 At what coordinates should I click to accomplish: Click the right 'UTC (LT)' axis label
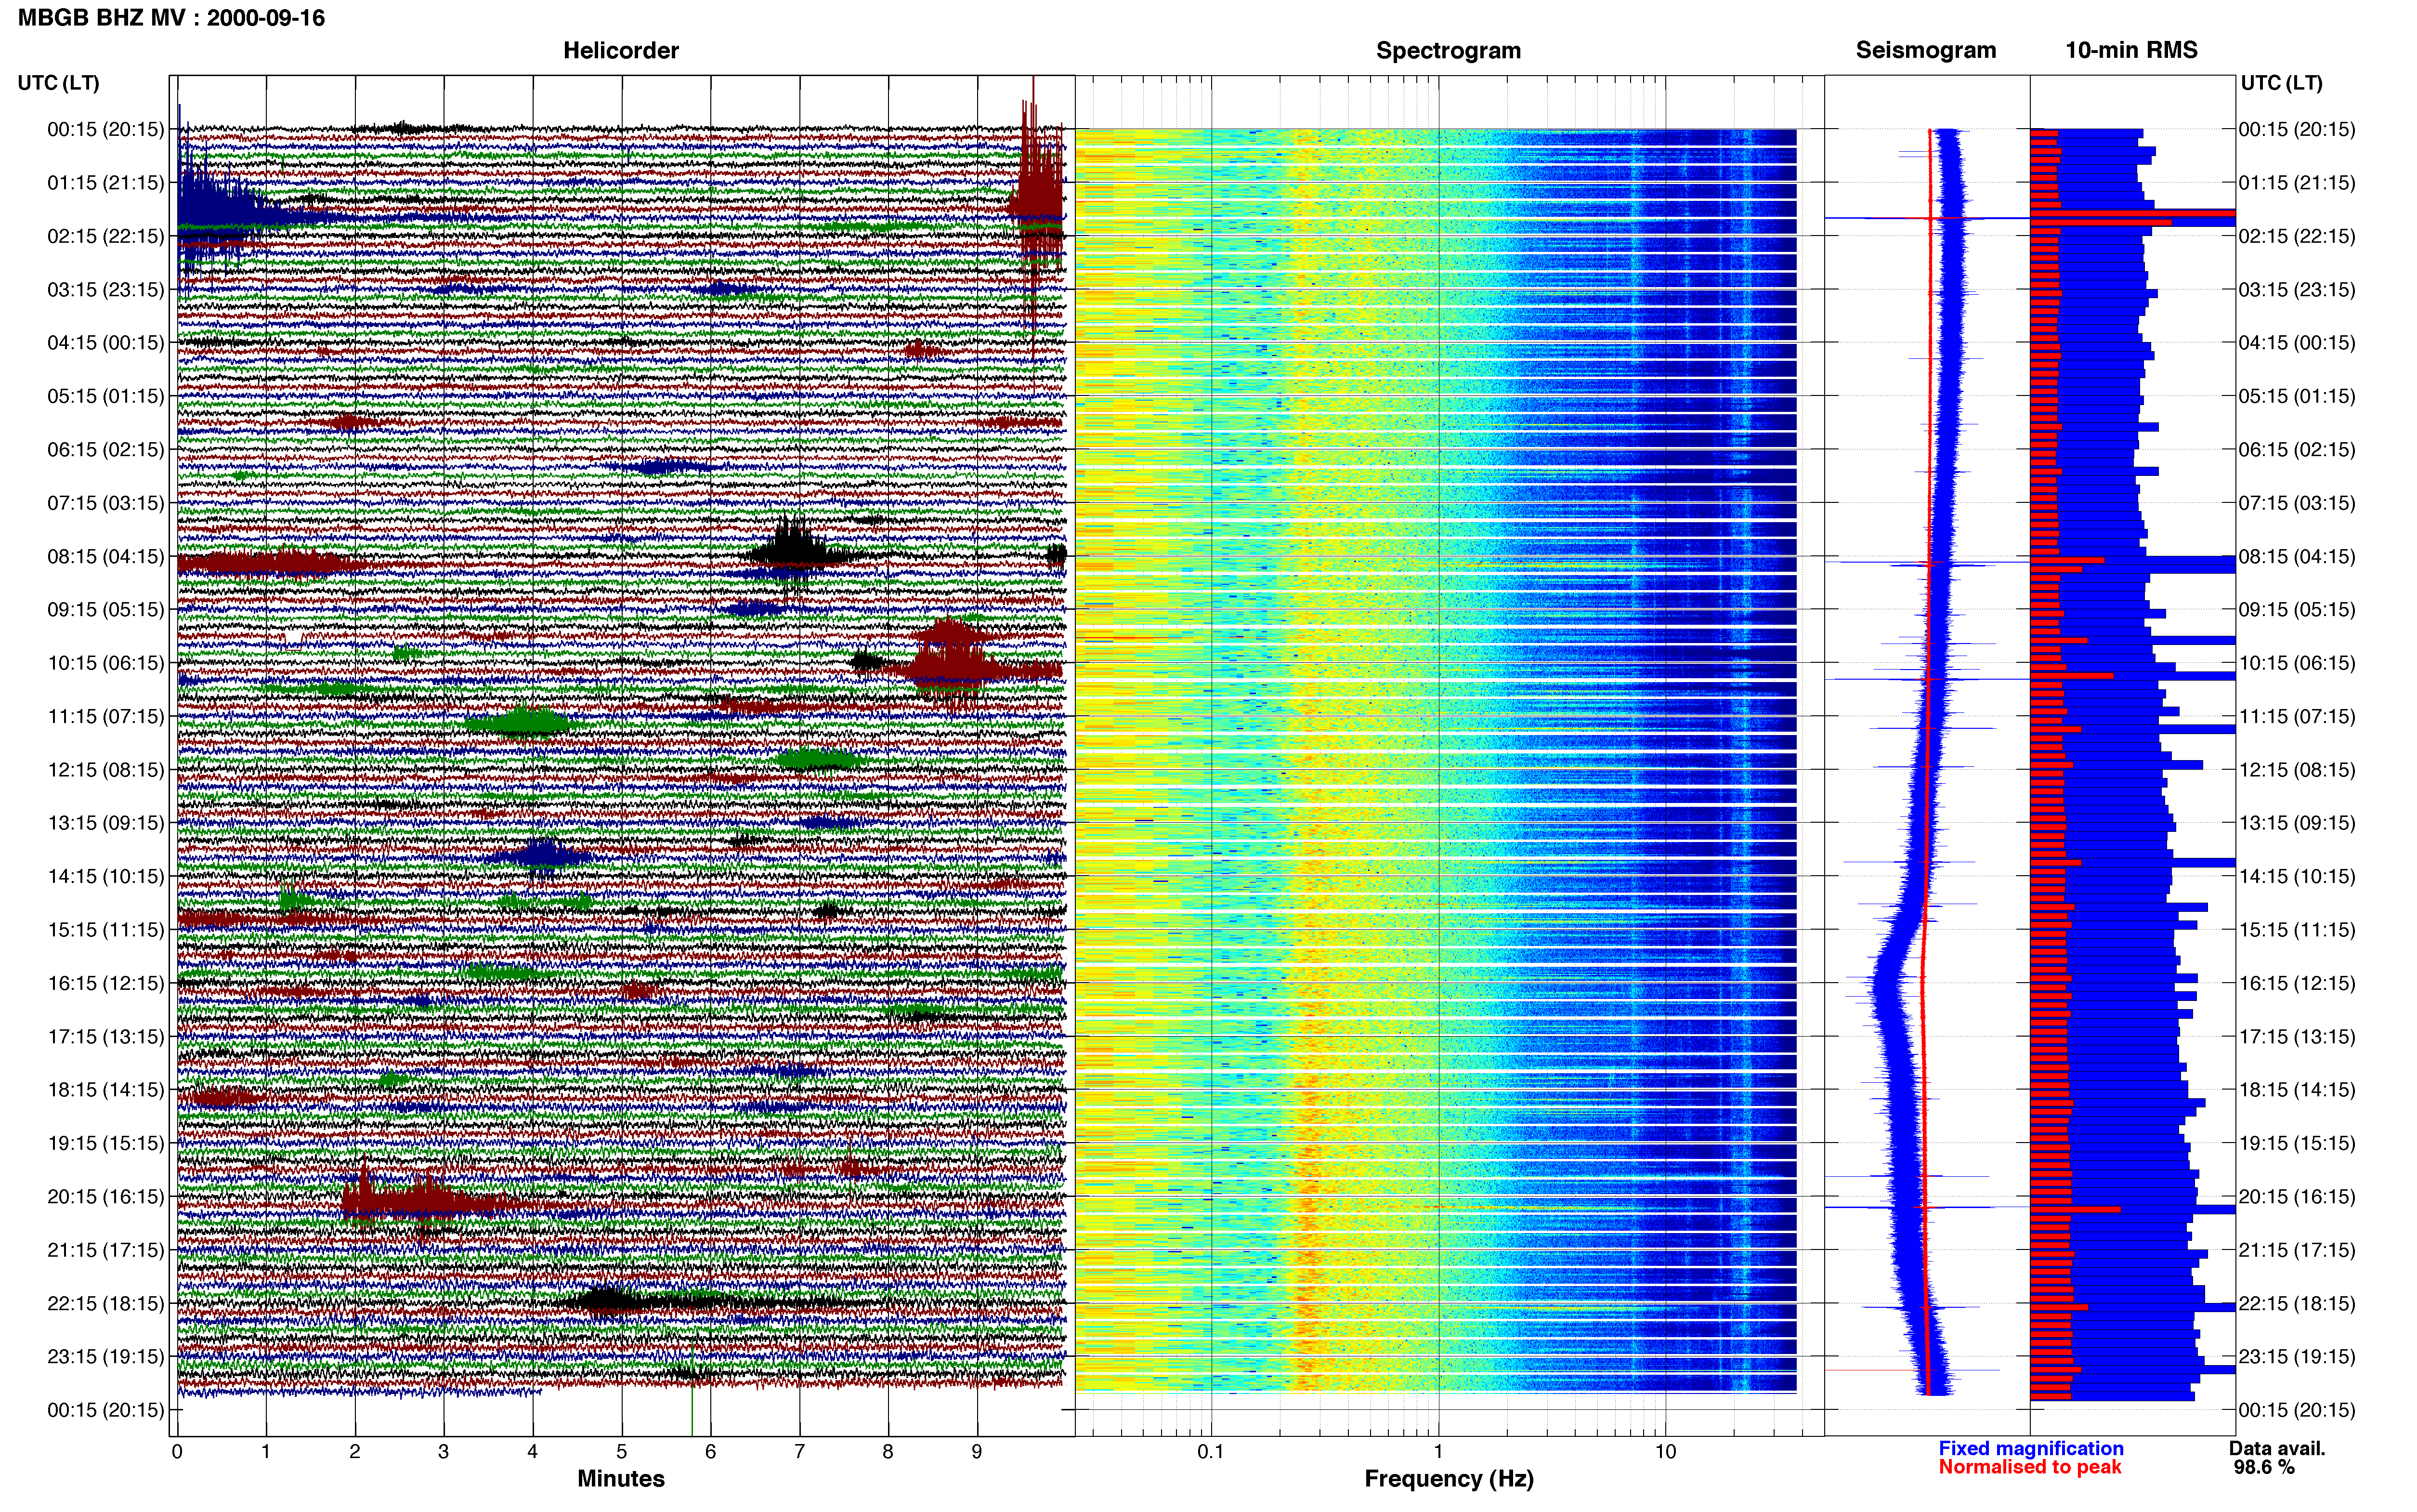[x=2281, y=83]
